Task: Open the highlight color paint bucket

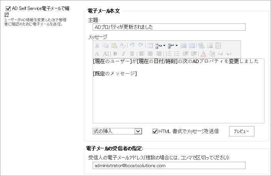Action: pyautogui.click(x=212, y=54)
